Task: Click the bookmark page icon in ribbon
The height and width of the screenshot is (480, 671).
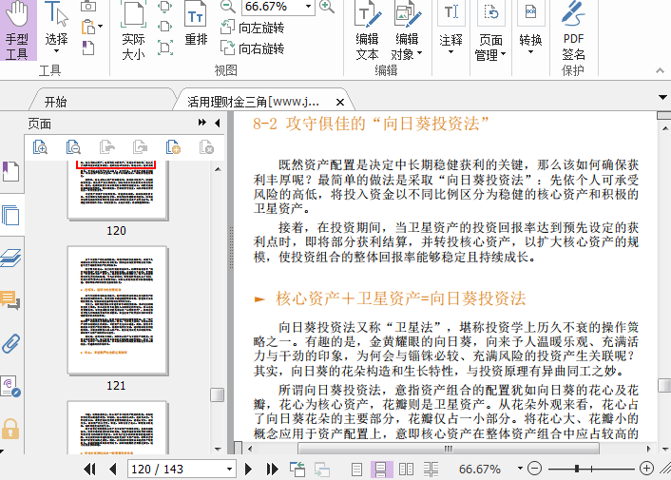Action: 88,48
